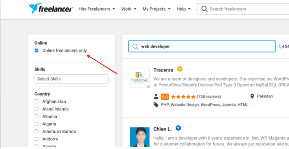Uncheck Online freelancers only checkbox
The width and height of the screenshot is (289, 149).
tap(37, 50)
